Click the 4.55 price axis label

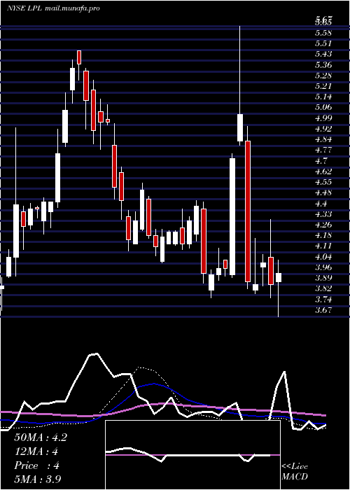[x=323, y=182]
